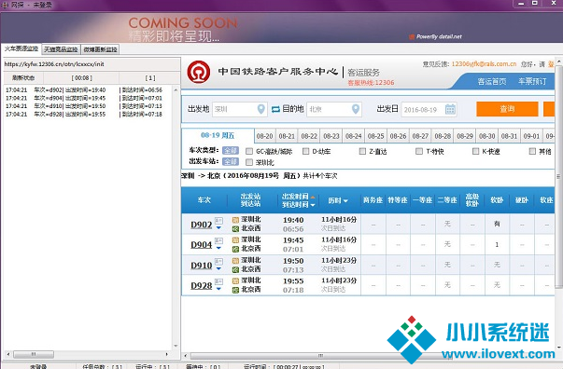The image size is (563, 369).
Task: Select the 08-25 date tab
Action: (x=376, y=136)
